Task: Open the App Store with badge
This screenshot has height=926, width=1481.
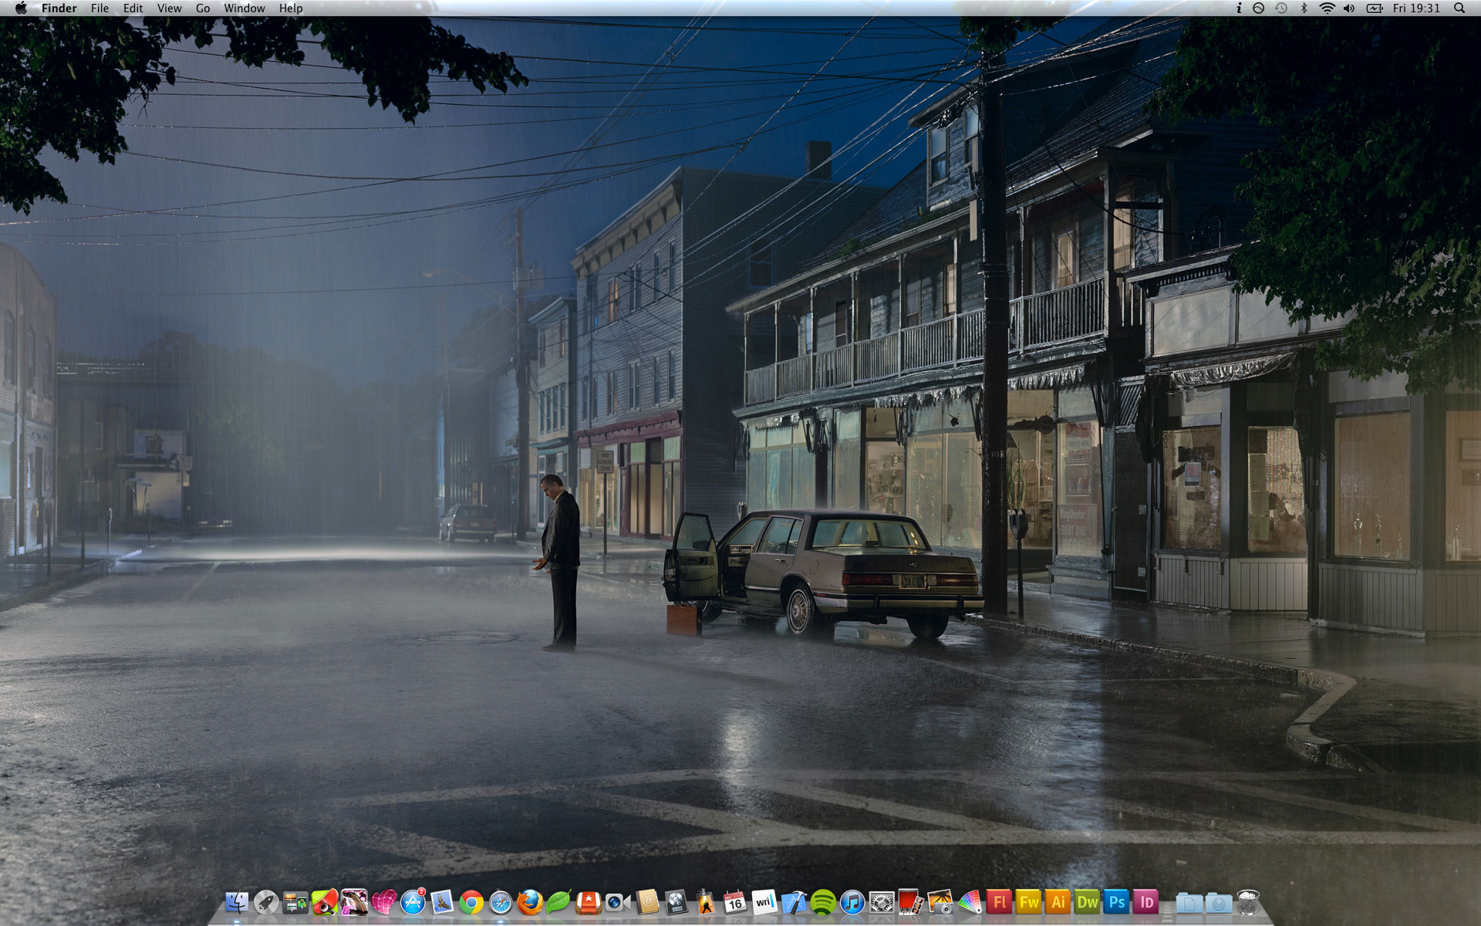Action: pyautogui.click(x=413, y=901)
